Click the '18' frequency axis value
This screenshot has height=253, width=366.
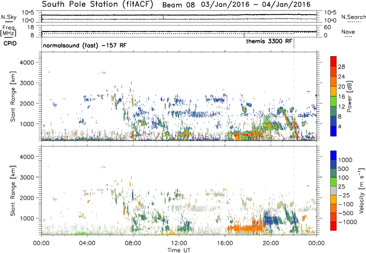click(x=31, y=27)
